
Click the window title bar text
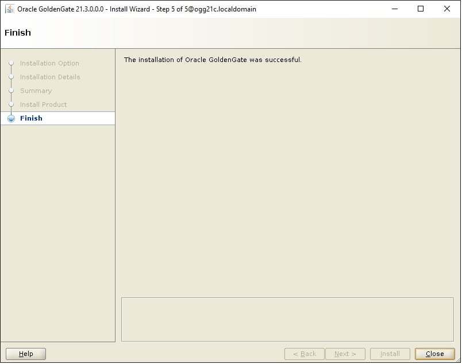137,9
